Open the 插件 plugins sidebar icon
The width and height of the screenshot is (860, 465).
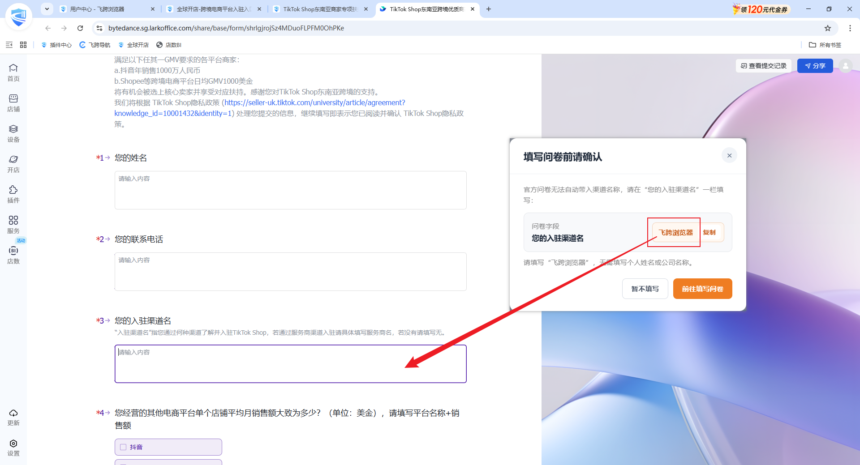click(13, 194)
